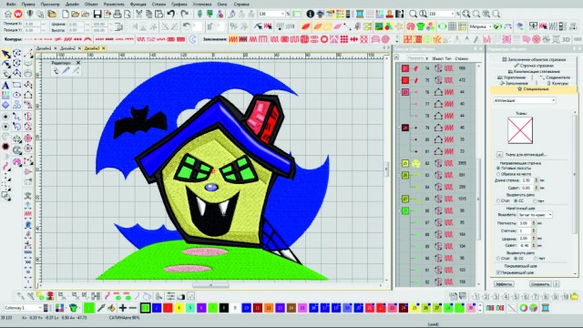The width and height of the screenshot is (583, 328).
Task: Open the 'Аппликация' type dropdown
Action: (x=525, y=100)
